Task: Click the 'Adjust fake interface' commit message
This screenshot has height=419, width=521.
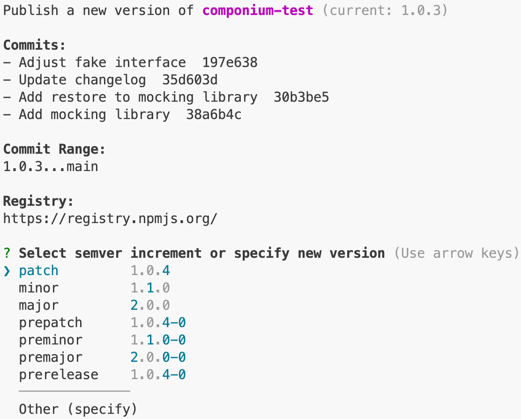Action: (x=102, y=62)
